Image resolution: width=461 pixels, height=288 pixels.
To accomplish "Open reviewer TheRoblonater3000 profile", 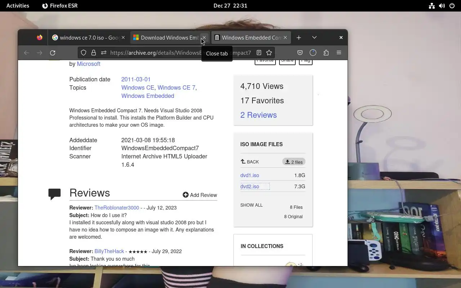I will pyautogui.click(x=117, y=208).
